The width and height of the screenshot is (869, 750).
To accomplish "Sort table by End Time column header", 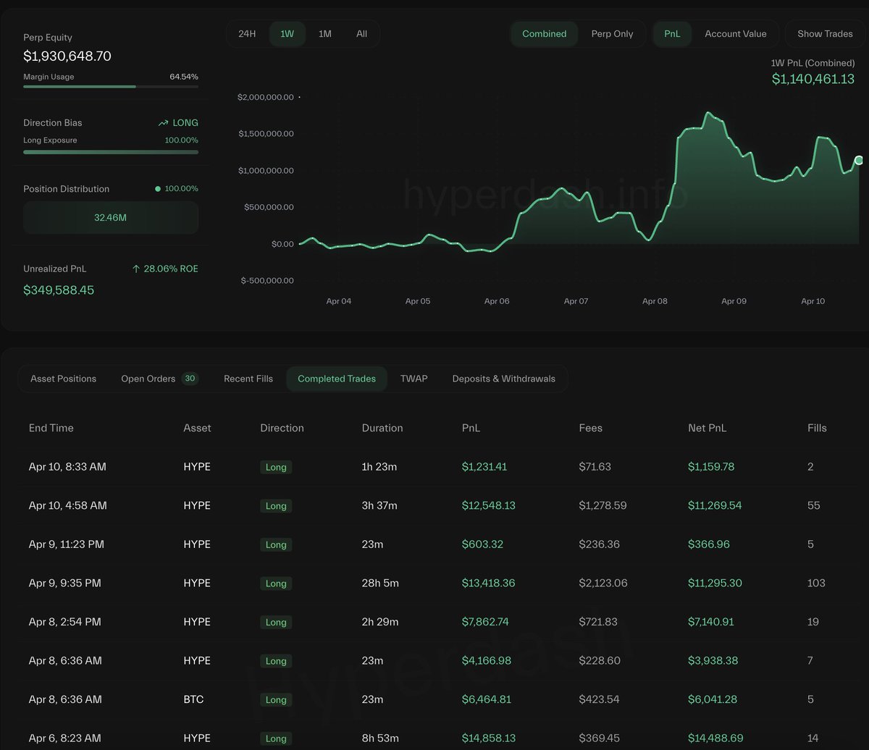I will tap(51, 428).
